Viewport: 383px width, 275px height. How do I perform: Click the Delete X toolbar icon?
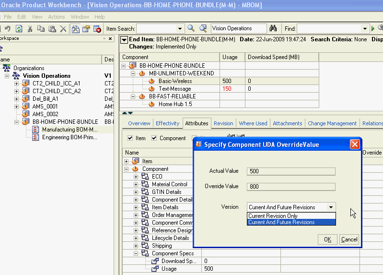[63, 29]
